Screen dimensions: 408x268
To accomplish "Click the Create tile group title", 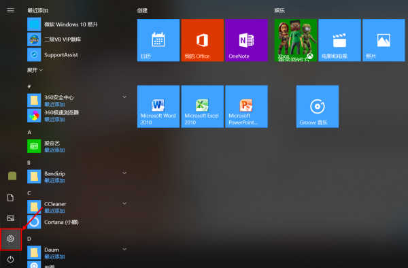I will pos(142,10).
